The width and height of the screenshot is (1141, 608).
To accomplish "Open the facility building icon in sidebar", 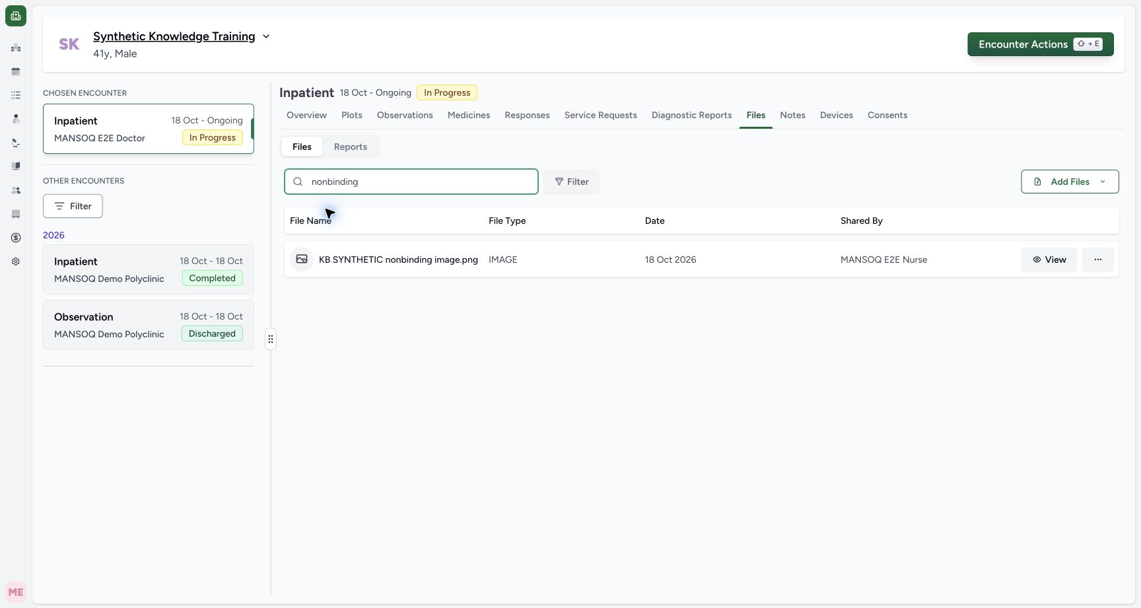I will (x=16, y=48).
